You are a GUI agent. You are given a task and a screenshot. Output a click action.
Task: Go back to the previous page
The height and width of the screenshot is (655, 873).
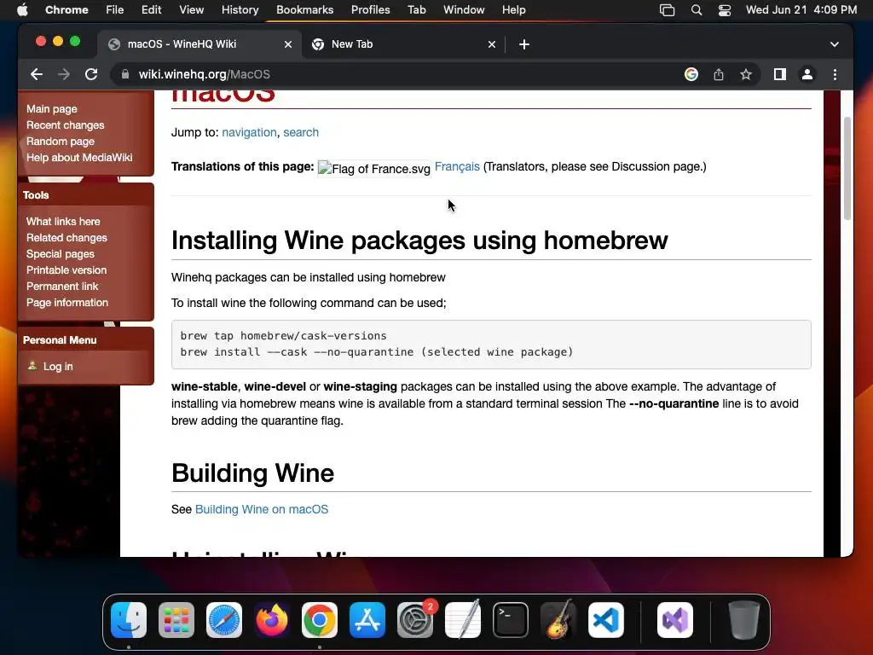tap(37, 74)
